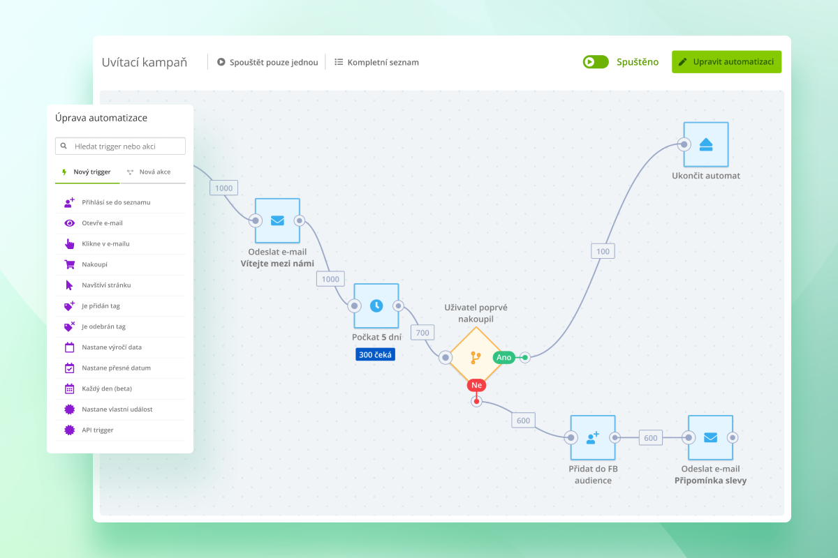Click the user-plus icon beside Přihlásí se do seznamu
The height and width of the screenshot is (558, 838).
[69, 202]
